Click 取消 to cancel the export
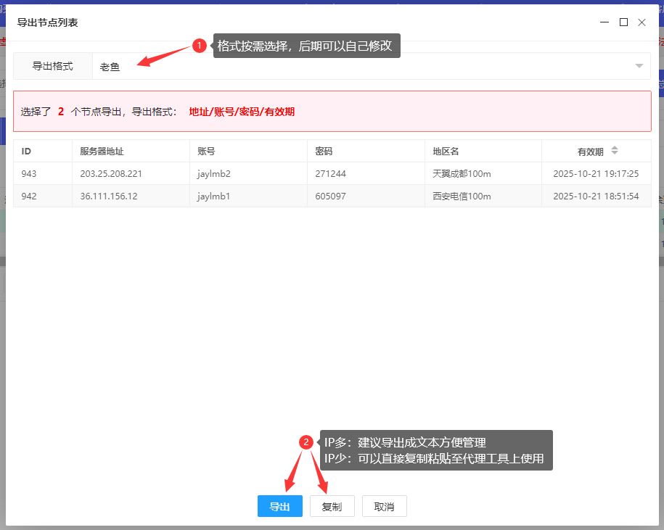 384,506
